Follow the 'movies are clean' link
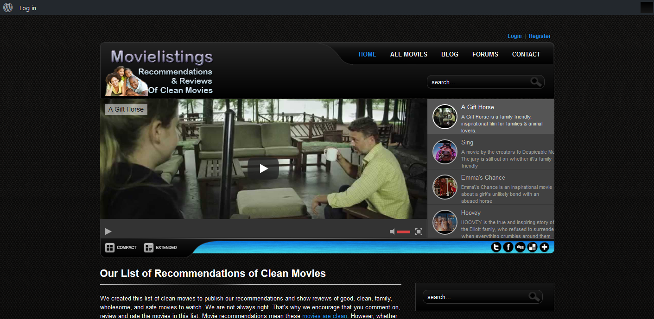 [x=324, y=315]
